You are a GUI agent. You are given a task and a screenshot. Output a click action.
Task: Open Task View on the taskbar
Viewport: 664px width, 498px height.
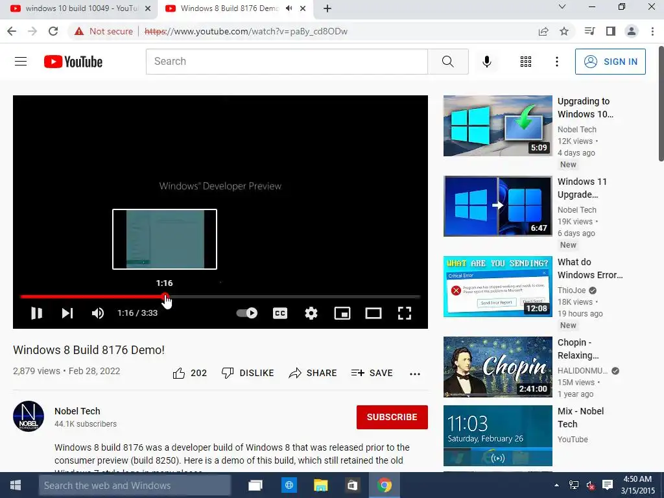tap(255, 485)
